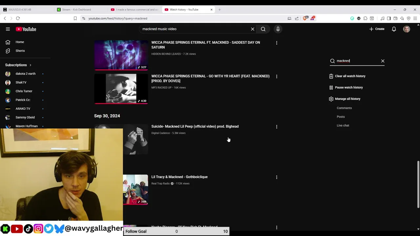Start voice search with the microphone
420x236 pixels.
click(278, 29)
